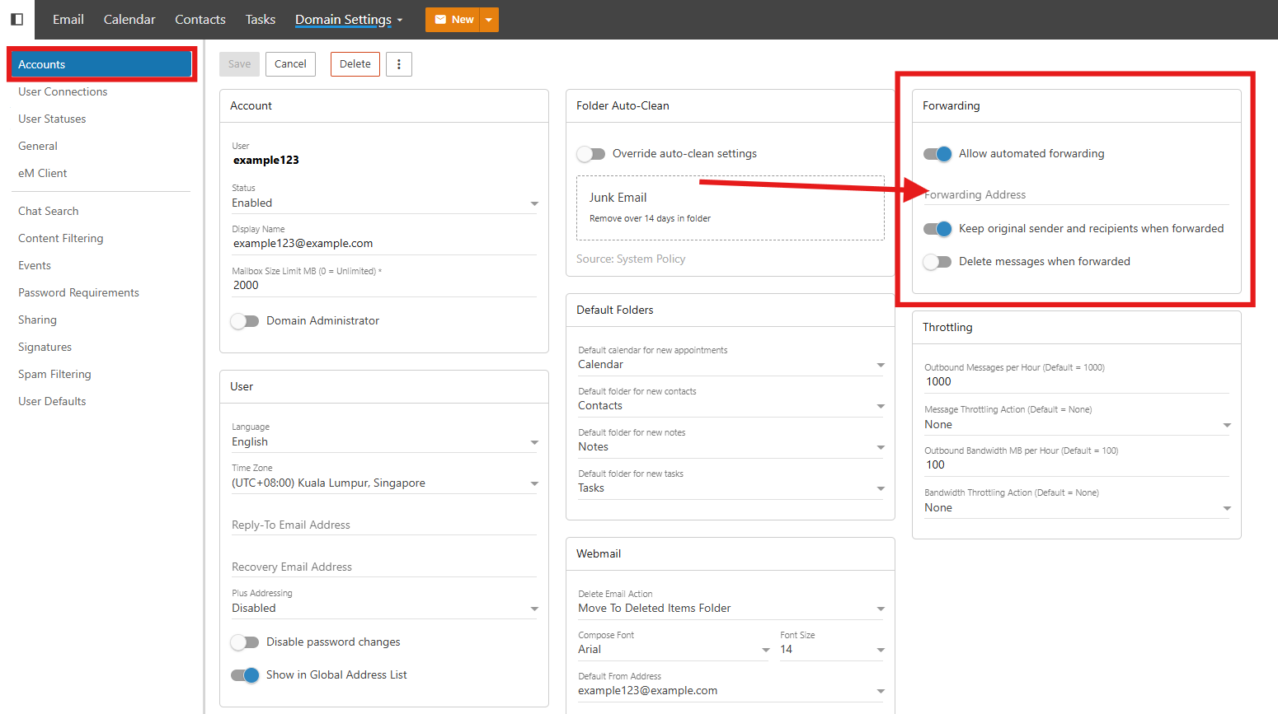The width and height of the screenshot is (1278, 714).
Task: Toggle Domain Administrator switch
Action: 245,321
